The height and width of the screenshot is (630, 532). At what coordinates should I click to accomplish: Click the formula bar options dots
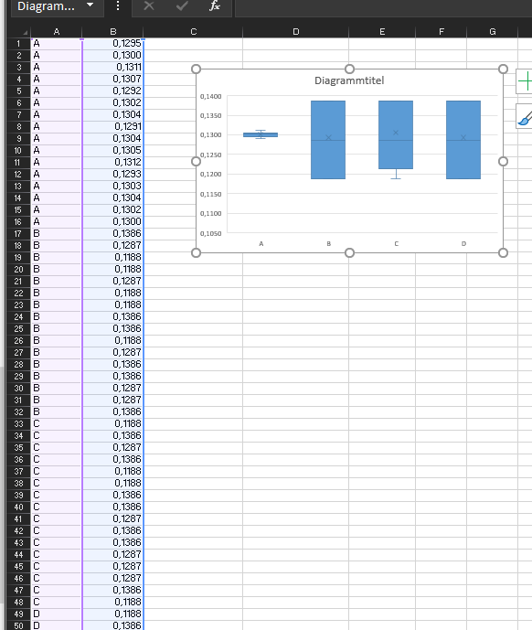118,5
